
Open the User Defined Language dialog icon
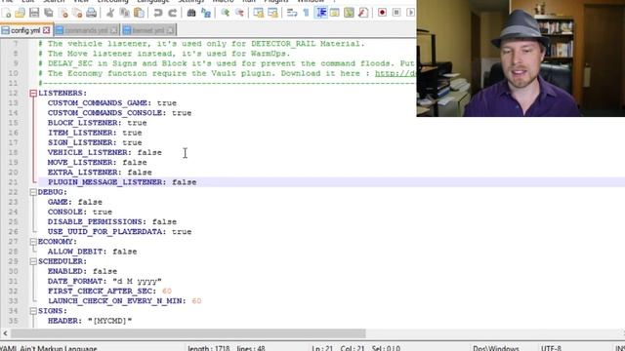(334, 13)
